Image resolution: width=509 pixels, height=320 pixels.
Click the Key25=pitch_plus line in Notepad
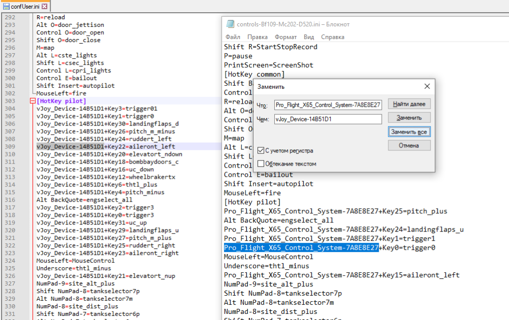335,211
